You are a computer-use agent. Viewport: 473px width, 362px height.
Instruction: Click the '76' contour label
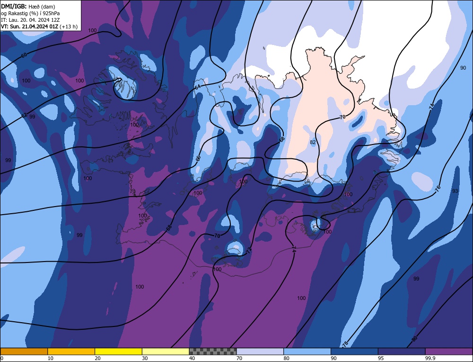(438, 188)
